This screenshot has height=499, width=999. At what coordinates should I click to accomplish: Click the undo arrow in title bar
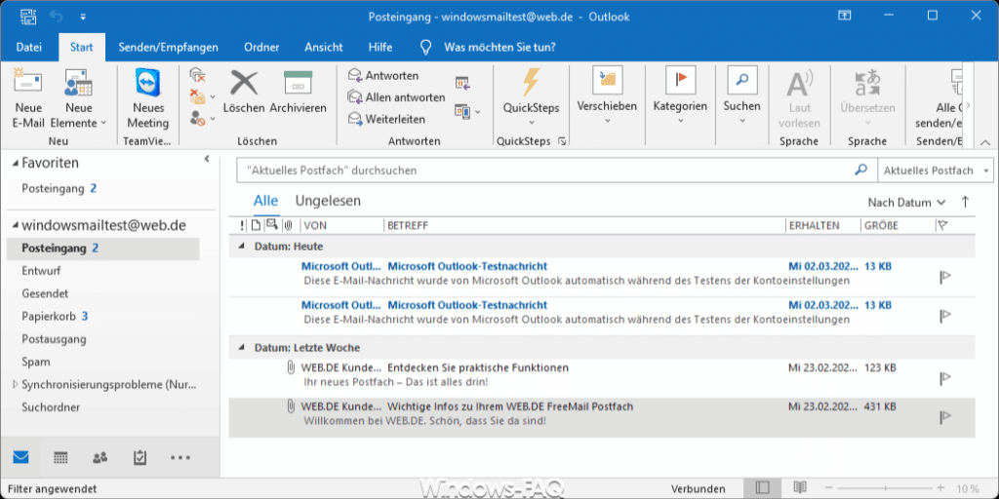[56, 16]
